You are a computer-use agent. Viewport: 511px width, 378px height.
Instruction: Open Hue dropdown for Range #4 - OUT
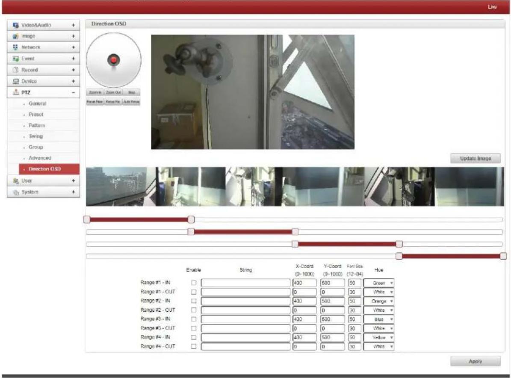(379, 346)
